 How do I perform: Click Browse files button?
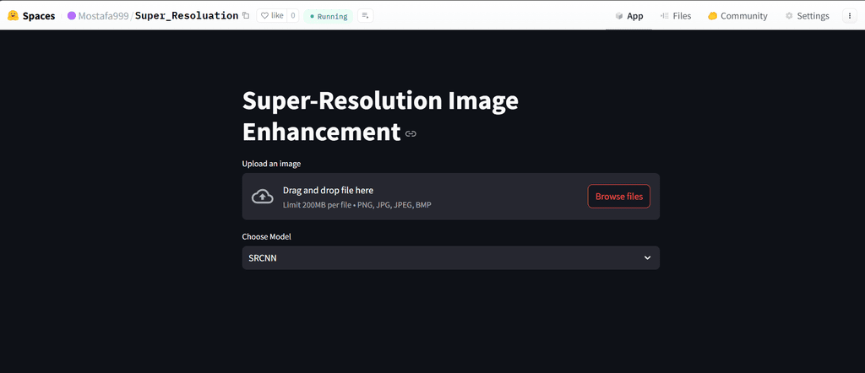(x=619, y=196)
